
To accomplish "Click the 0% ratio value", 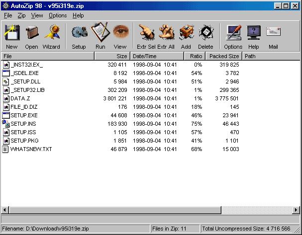I will tap(198, 65).
